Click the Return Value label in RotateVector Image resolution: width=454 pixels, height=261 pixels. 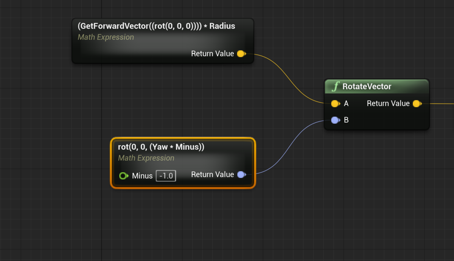coord(388,103)
